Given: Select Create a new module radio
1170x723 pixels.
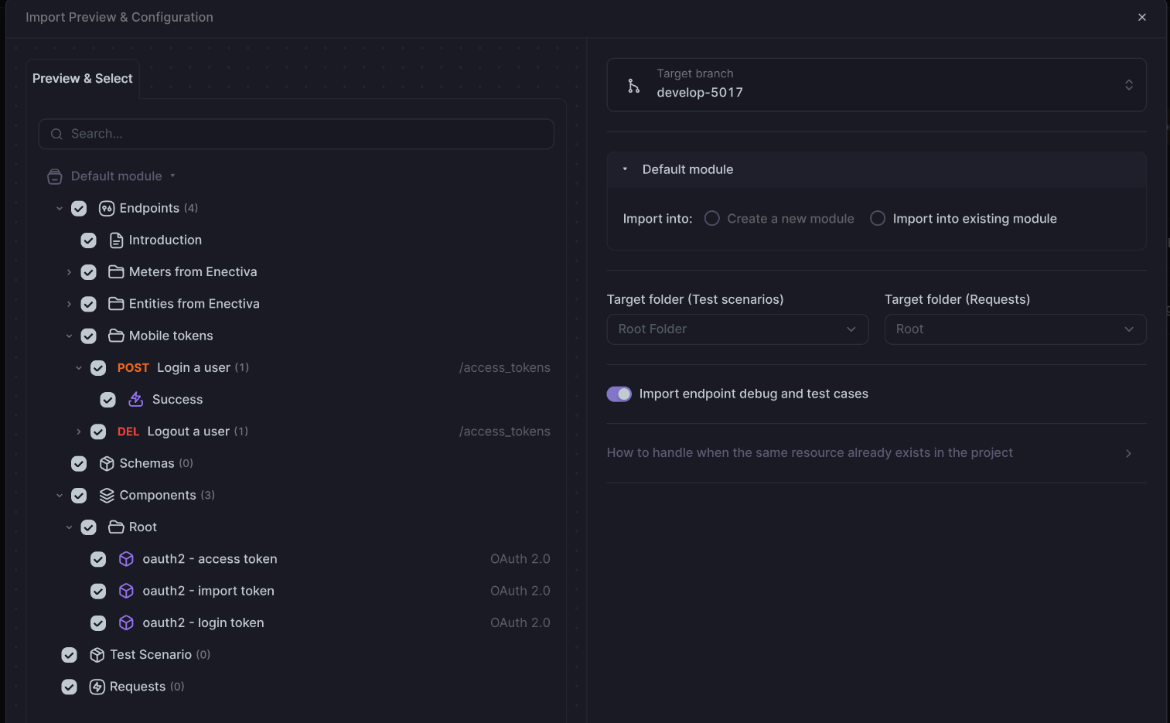Looking at the screenshot, I should tap(711, 219).
